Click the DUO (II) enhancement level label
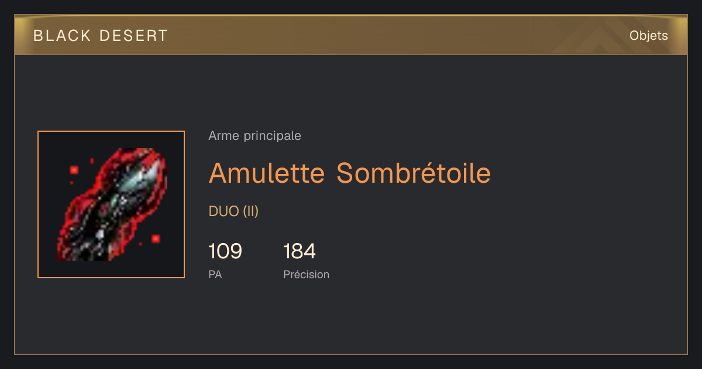 (x=233, y=211)
